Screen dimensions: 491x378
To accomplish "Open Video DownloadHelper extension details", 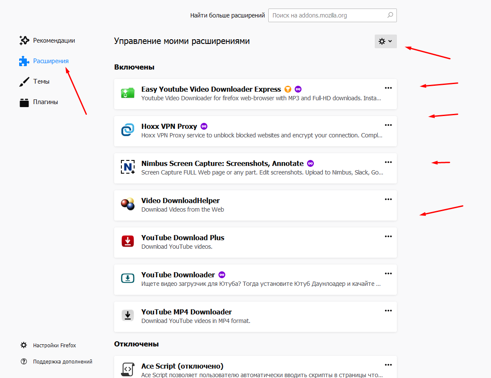I will coord(181,201).
